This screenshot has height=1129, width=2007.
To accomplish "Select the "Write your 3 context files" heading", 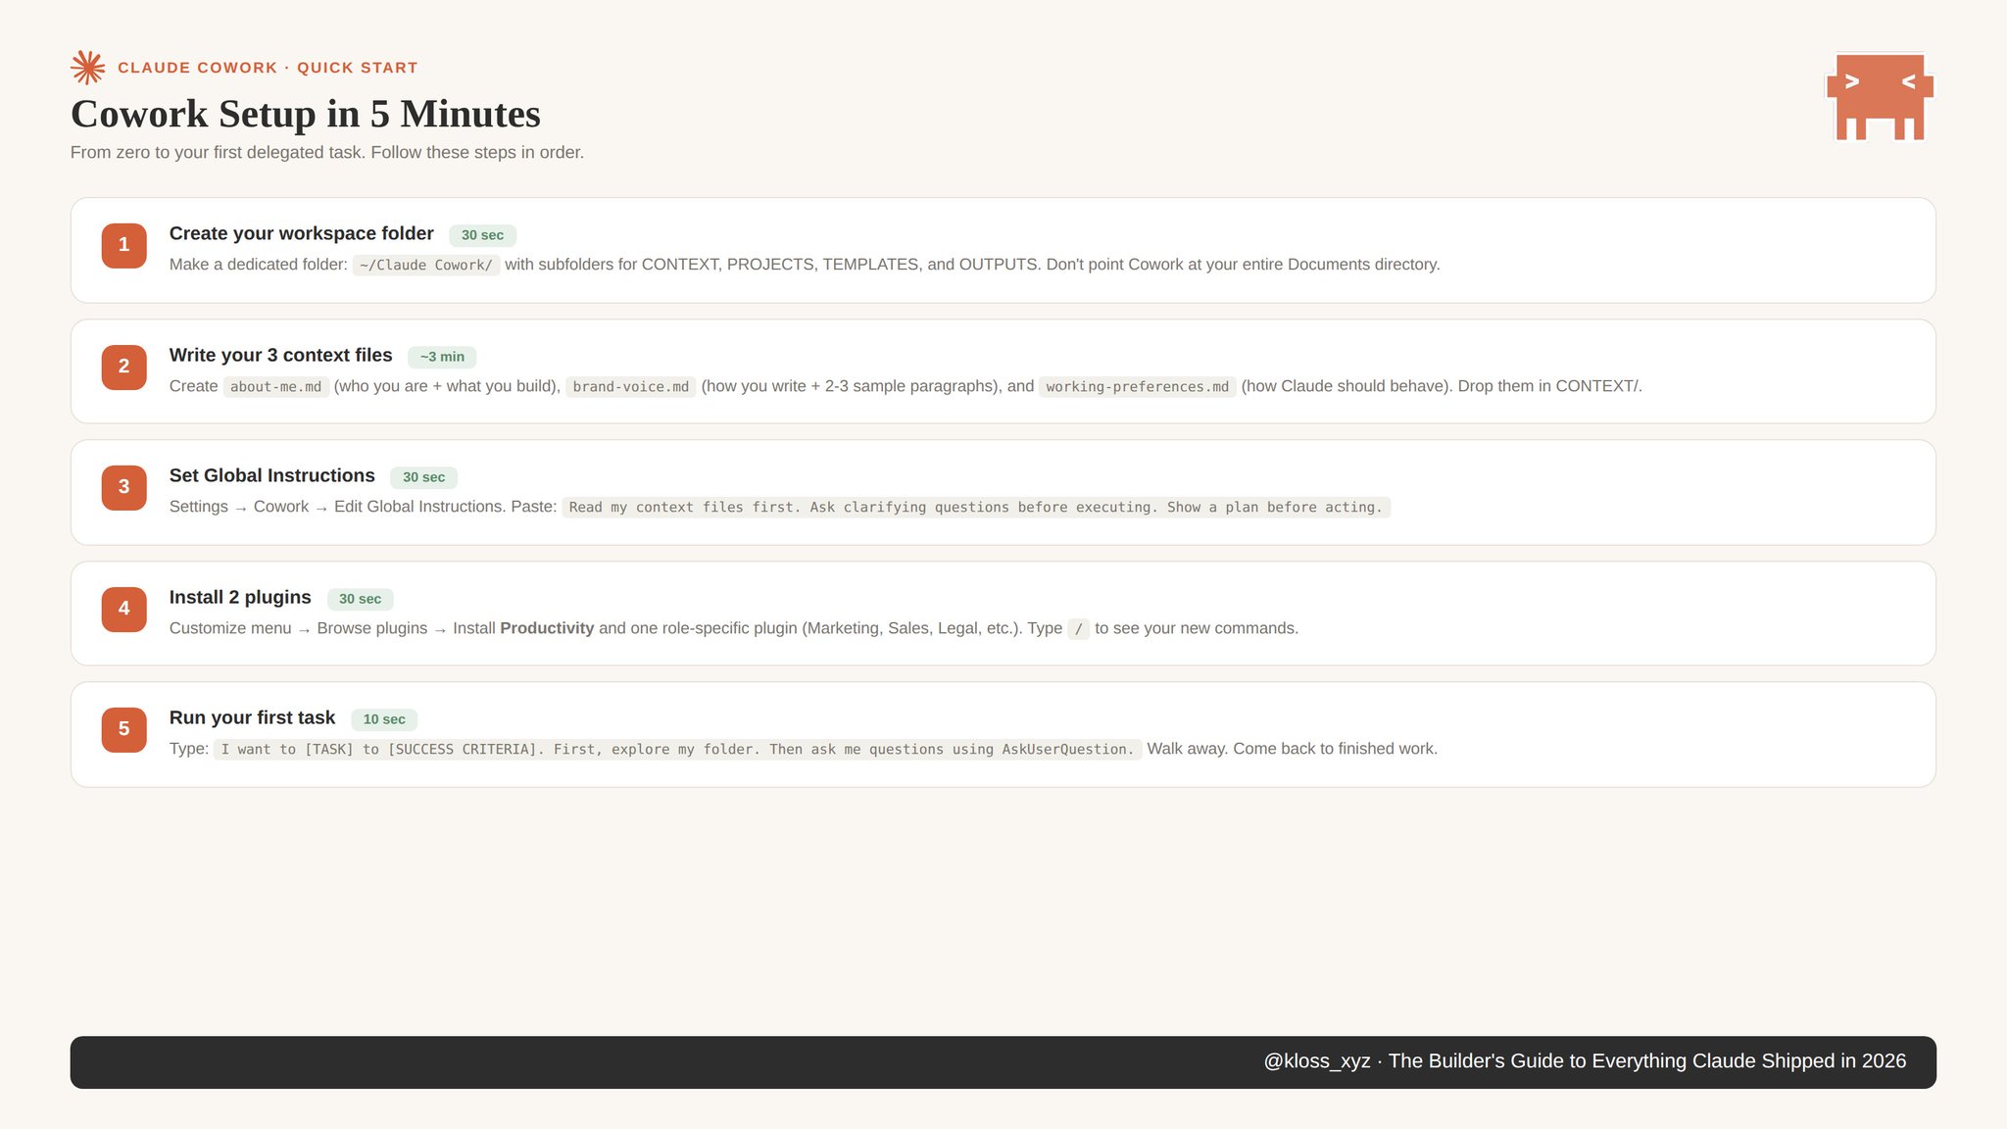I will (x=281, y=355).
